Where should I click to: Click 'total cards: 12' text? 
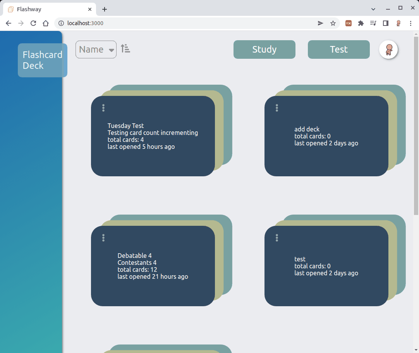[137, 270]
